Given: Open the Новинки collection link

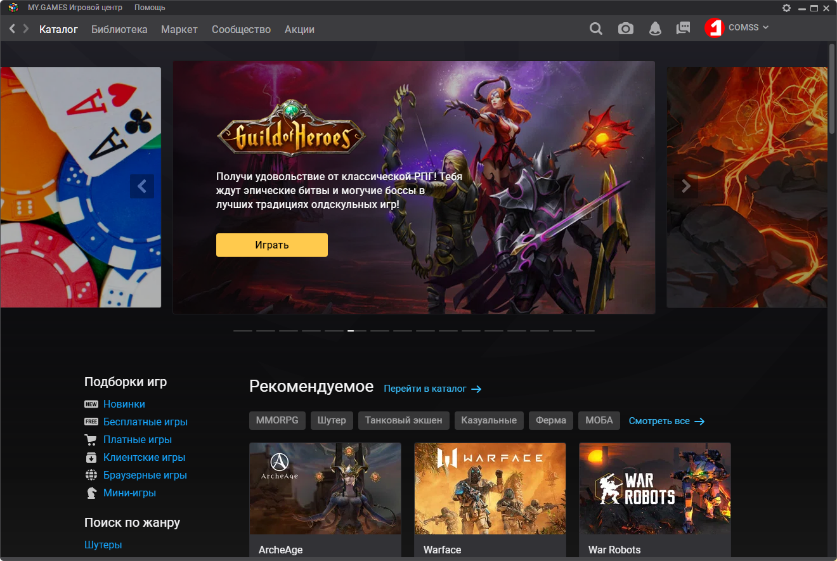Looking at the screenshot, I should pyautogui.click(x=124, y=404).
